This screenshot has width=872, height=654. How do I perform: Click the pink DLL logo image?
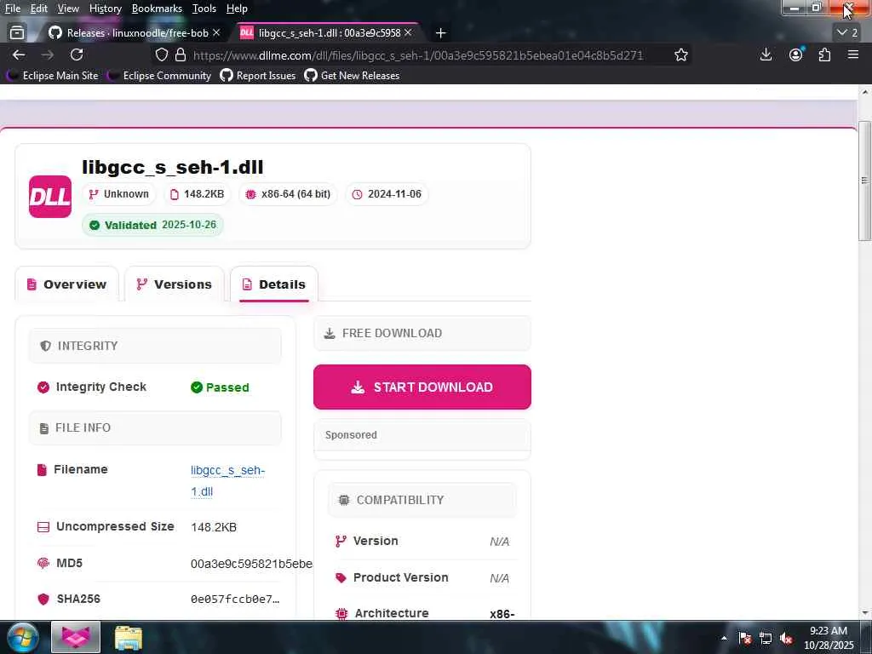[50, 197]
